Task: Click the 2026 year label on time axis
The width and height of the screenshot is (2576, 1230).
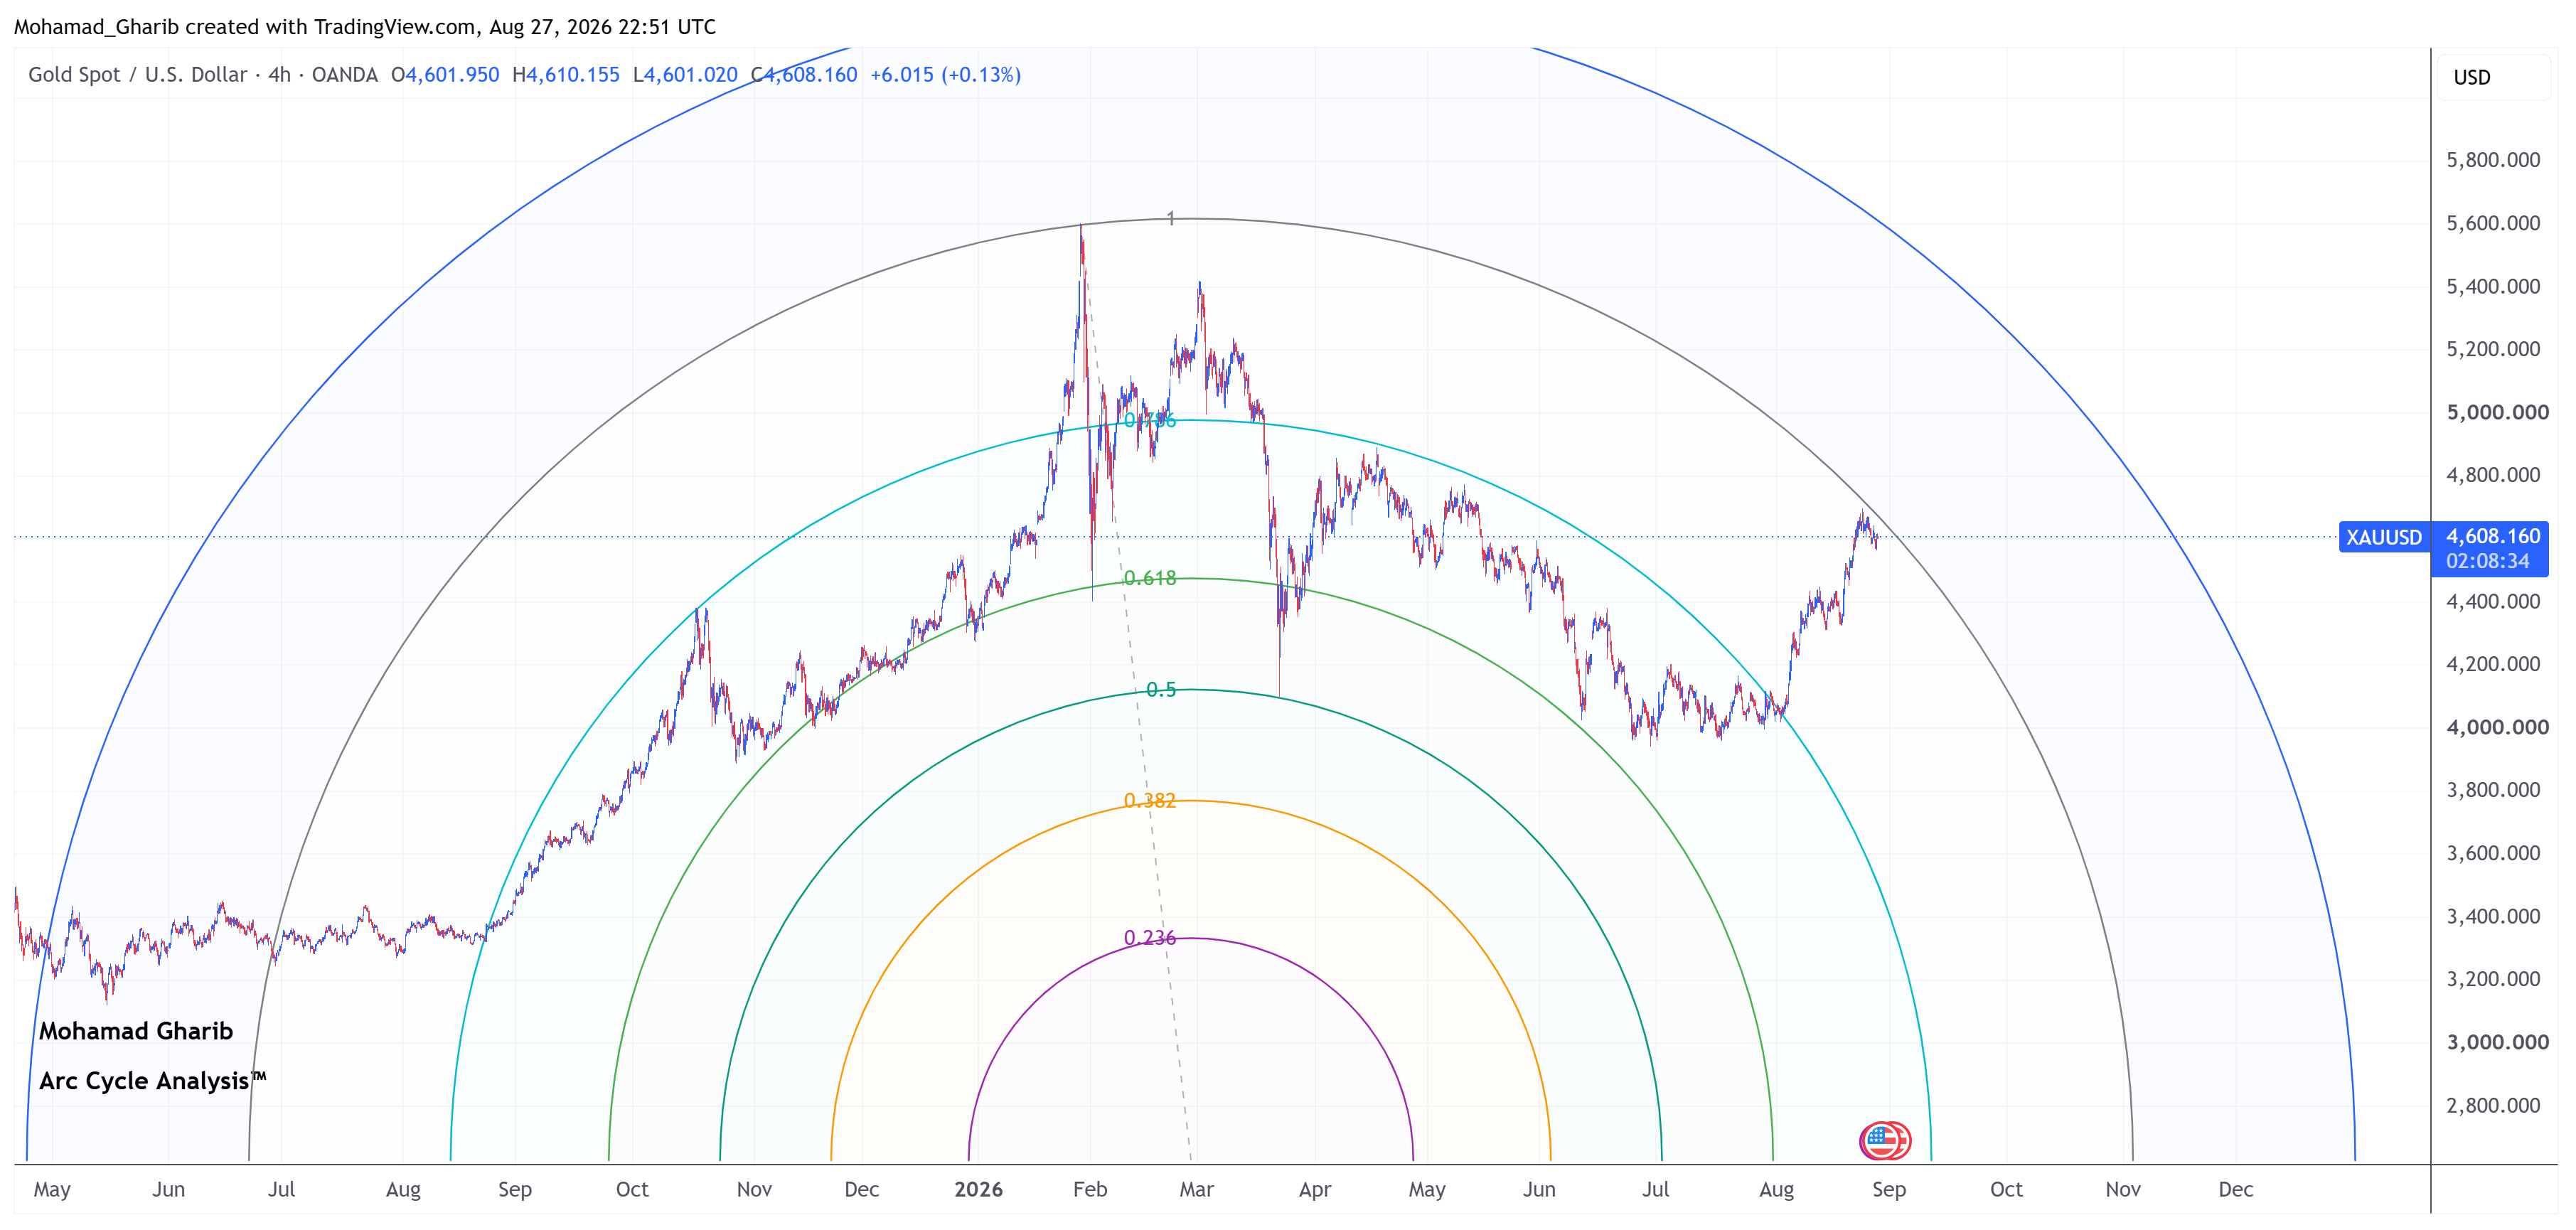Action: point(978,1189)
